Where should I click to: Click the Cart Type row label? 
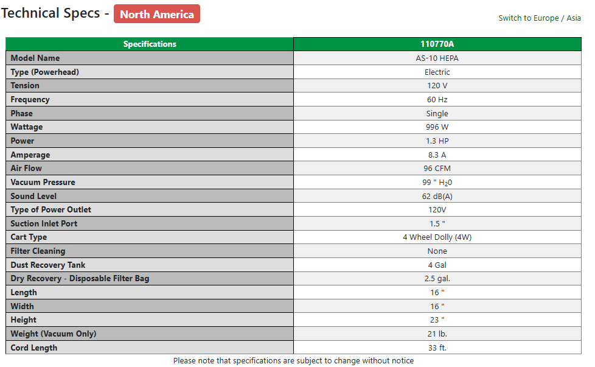tap(29, 237)
